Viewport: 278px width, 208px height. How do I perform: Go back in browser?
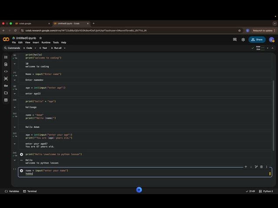(4, 31)
